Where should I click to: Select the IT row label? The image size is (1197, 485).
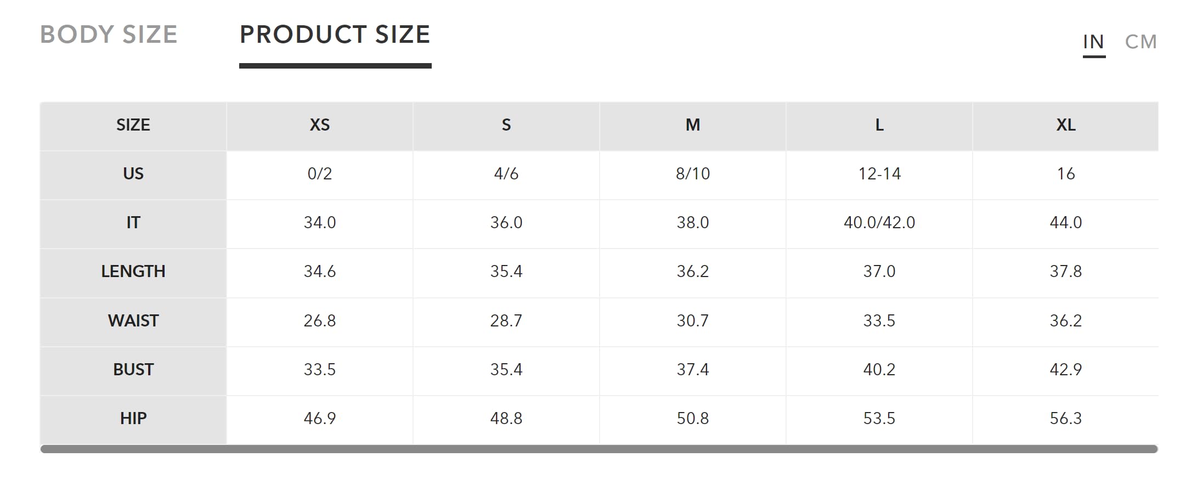133,224
